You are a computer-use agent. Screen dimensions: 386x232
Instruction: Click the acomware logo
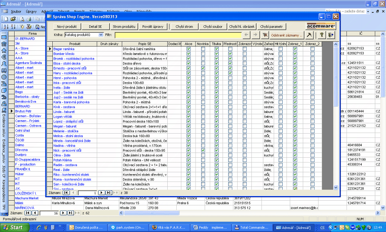(x=321, y=26)
